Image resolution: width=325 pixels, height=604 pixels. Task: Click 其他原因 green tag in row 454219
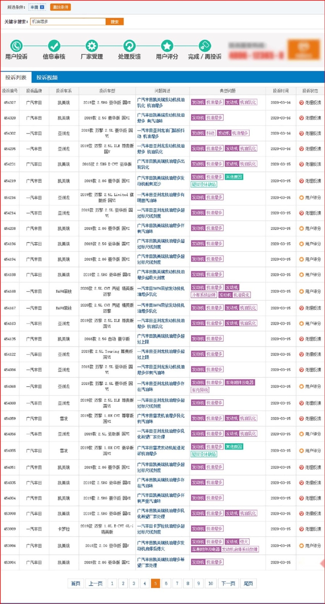pos(234,177)
